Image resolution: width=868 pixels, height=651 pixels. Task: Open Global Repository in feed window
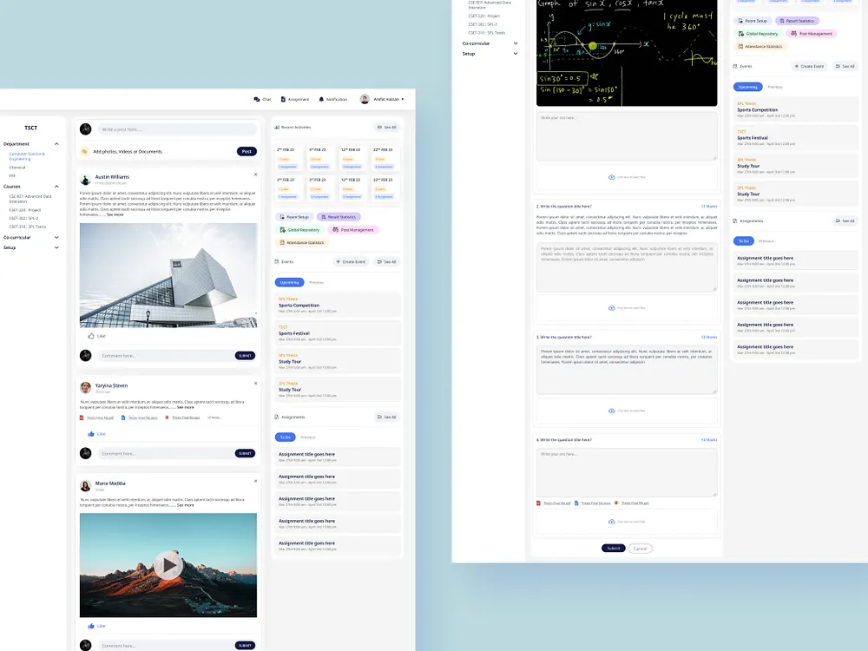(x=299, y=230)
